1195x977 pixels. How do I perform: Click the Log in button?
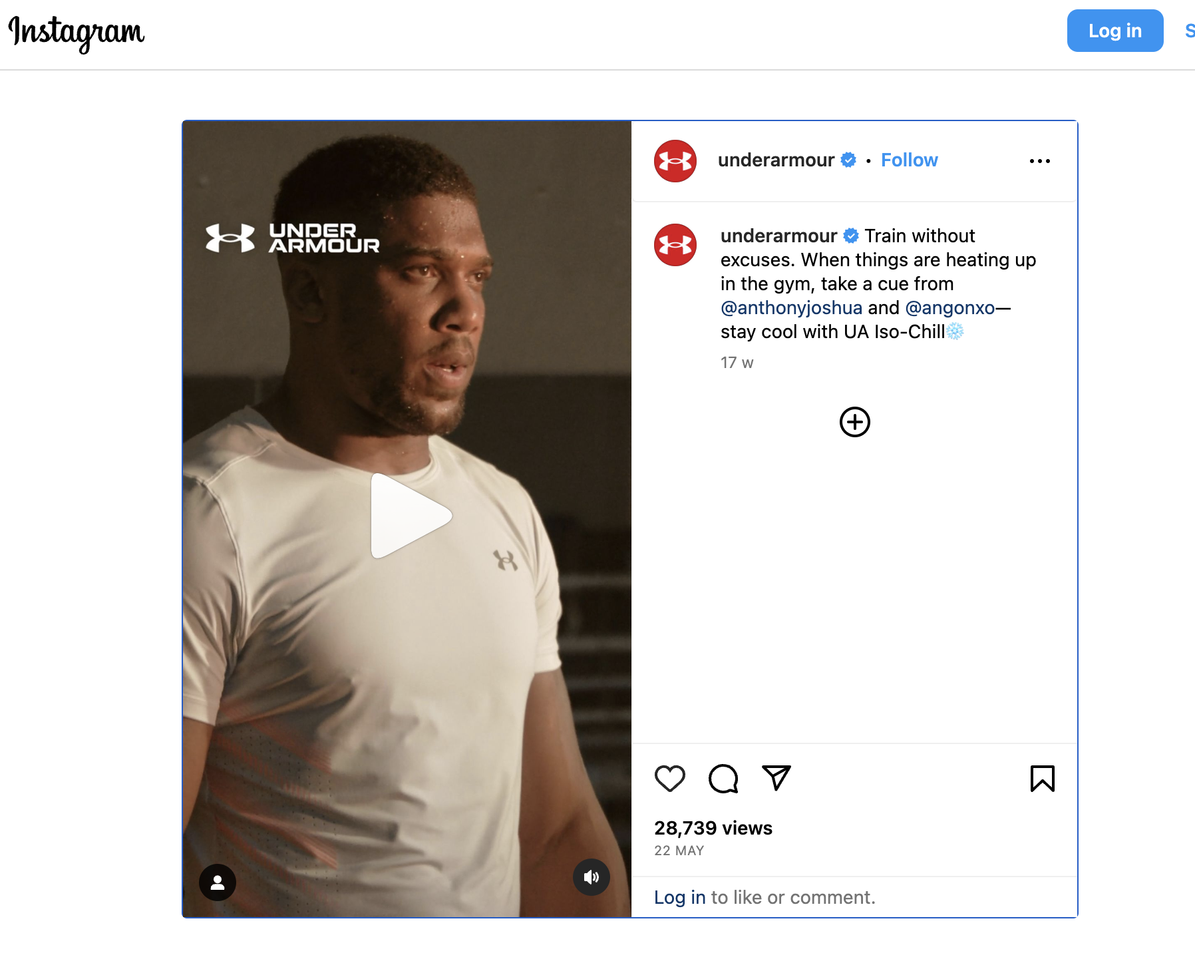click(1115, 31)
